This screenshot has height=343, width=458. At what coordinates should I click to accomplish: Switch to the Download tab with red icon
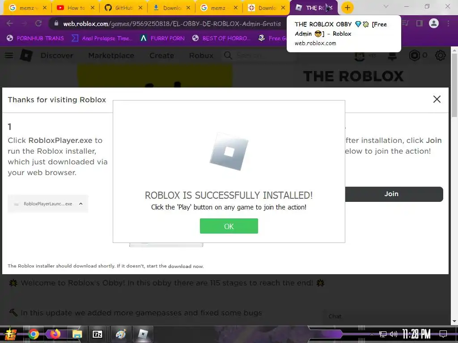tap(267, 8)
